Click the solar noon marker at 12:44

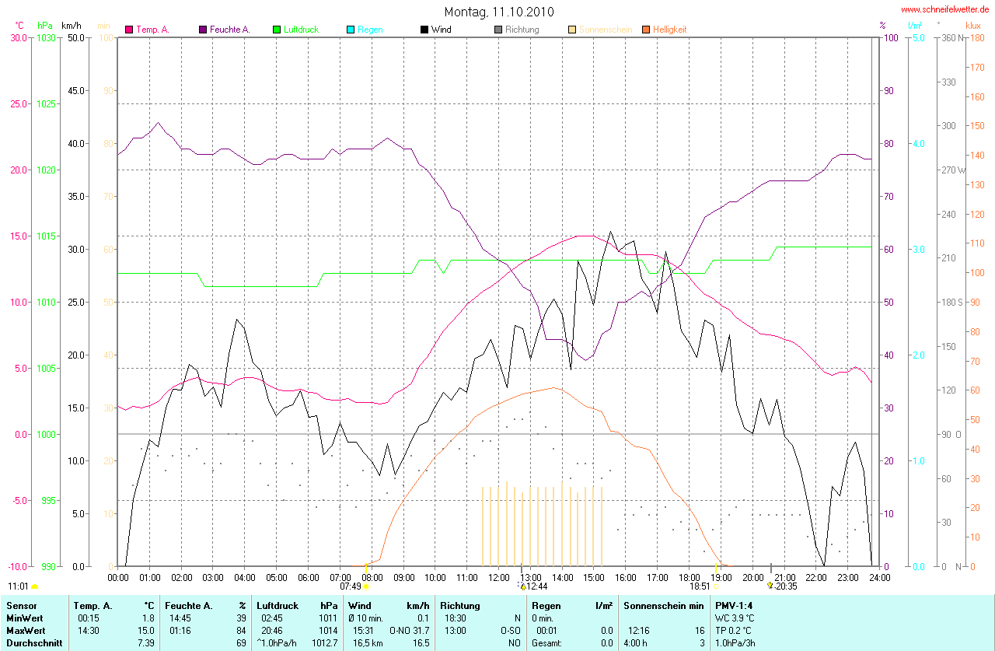tap(522, 586)
